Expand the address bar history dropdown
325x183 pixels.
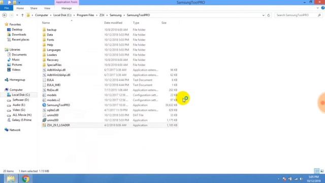(263, 15)
